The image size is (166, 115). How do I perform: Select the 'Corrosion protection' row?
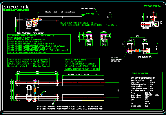coord(142,85)
